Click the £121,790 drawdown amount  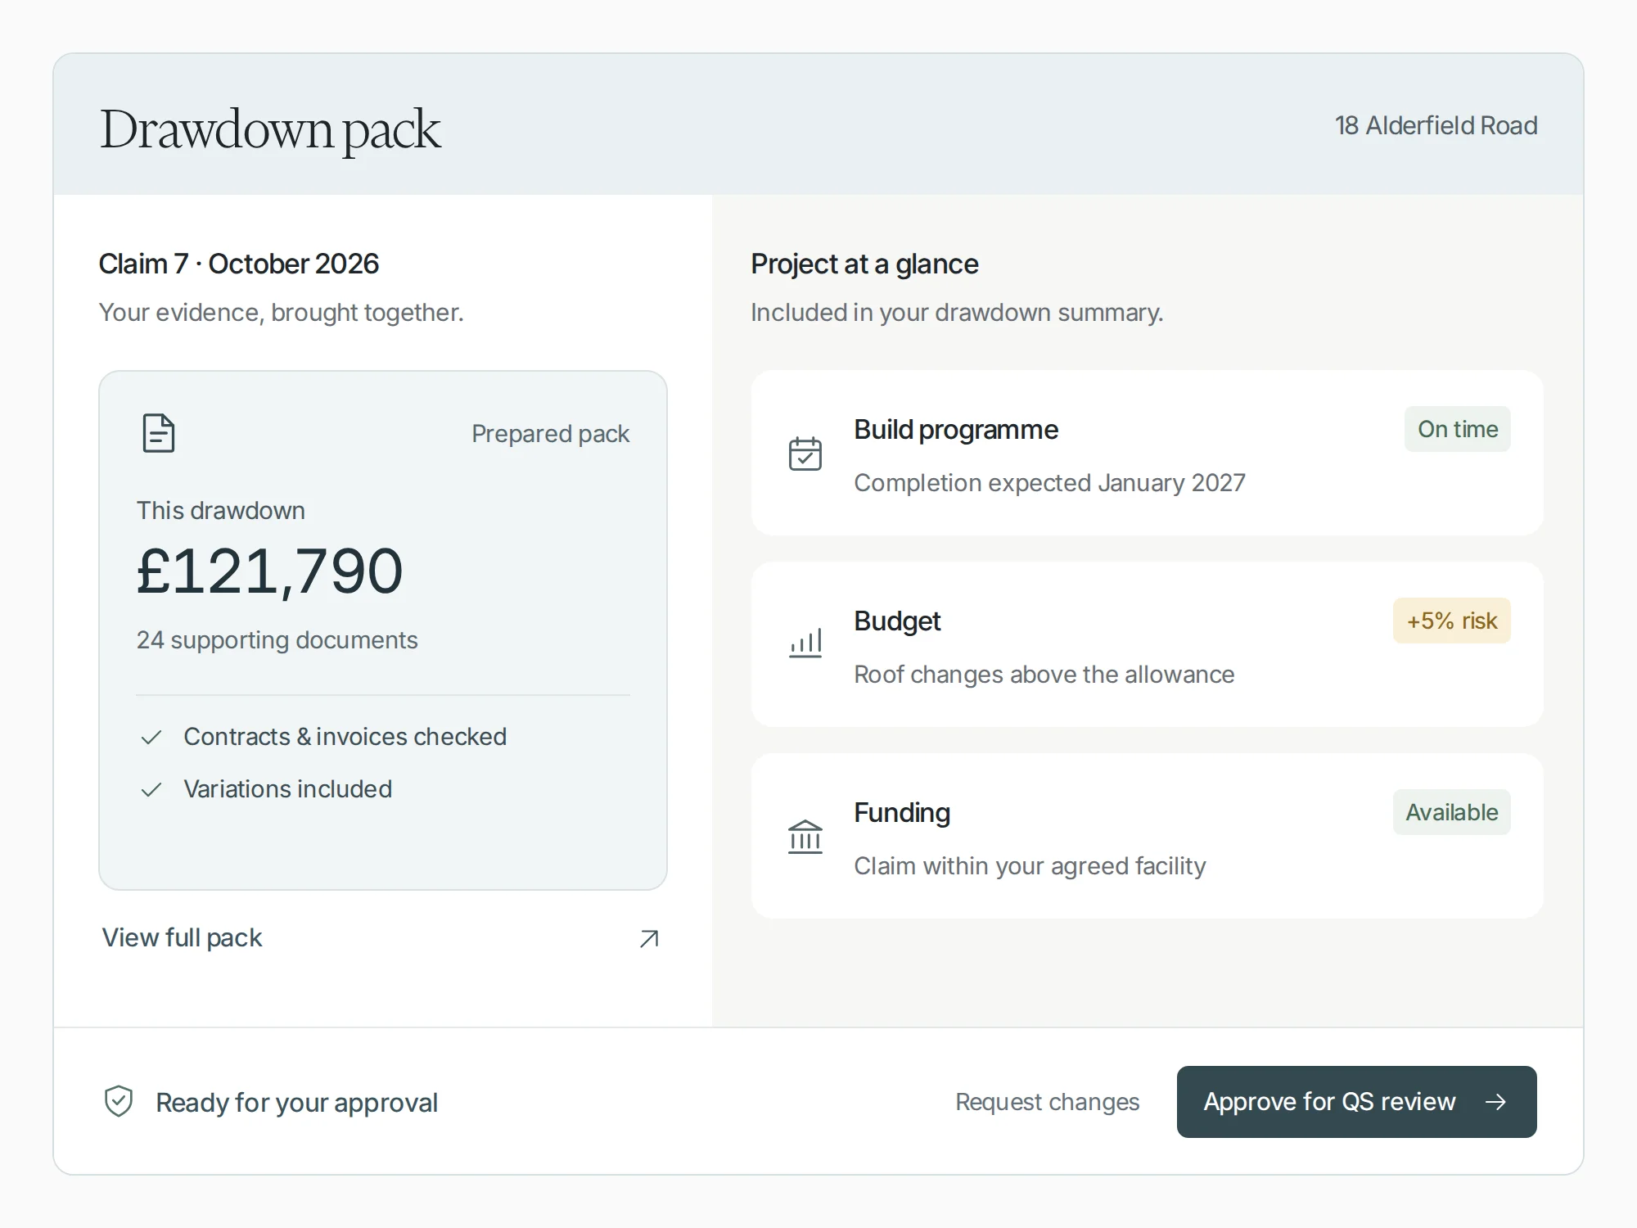point(269,571)
